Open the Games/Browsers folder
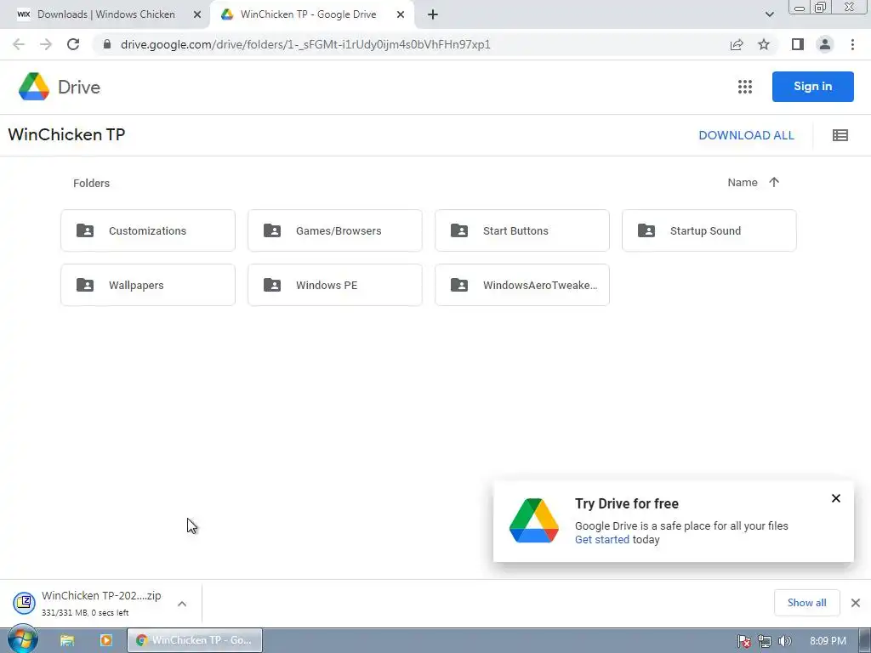871x653 pixels. point(335,230)
